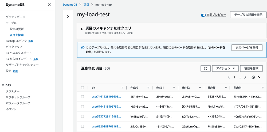Check the user3237728412485 row
Image resolution: width=267 pixels, height=132 pixels.
[83, 116]
